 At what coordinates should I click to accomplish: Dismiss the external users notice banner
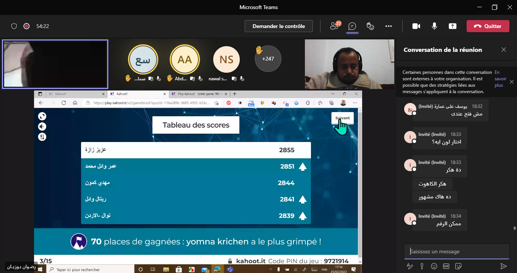tap(512, 82)
